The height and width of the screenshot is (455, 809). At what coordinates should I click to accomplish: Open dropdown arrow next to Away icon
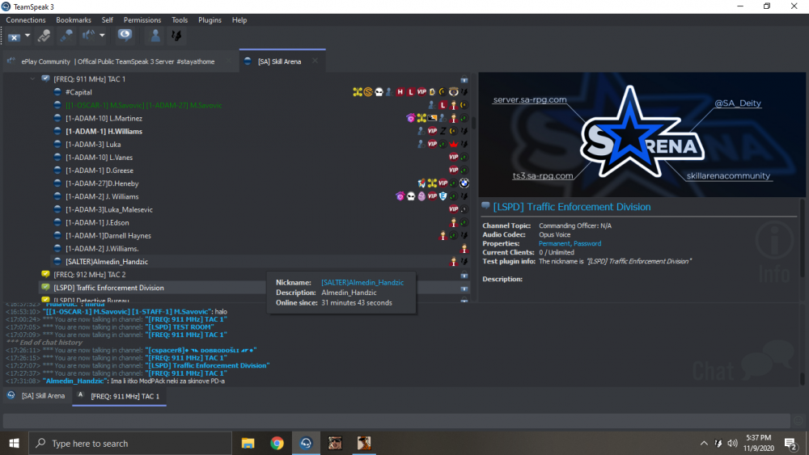tap(28, 36)
